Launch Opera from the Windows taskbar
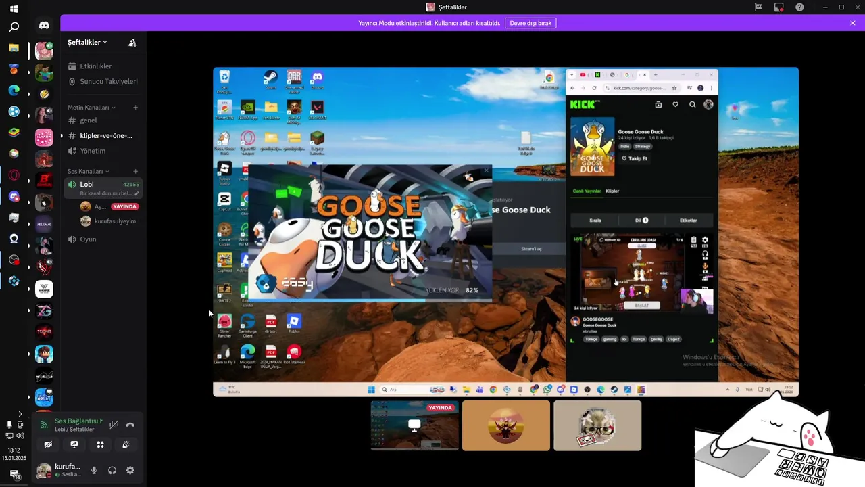The width and height of the screenshot is (865, 487). tap(14, 175)
